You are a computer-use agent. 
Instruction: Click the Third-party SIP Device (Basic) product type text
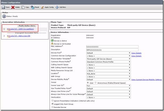[81, 25]
